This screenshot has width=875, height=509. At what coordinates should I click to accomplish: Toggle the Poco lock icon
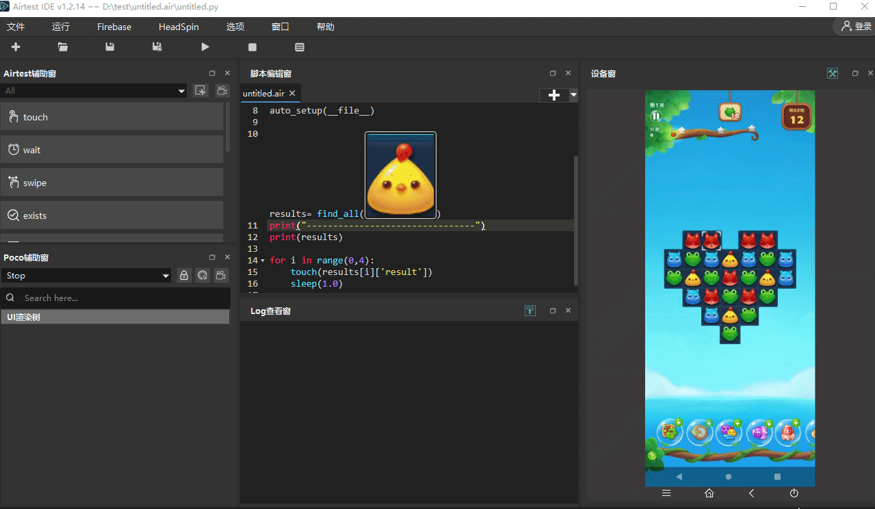(x=184, y=276)
